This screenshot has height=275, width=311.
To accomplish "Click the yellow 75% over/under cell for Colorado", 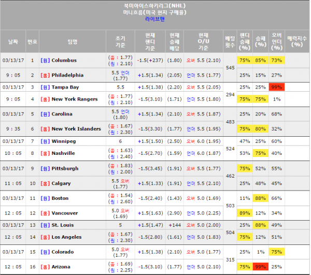I will click(277, 252).
